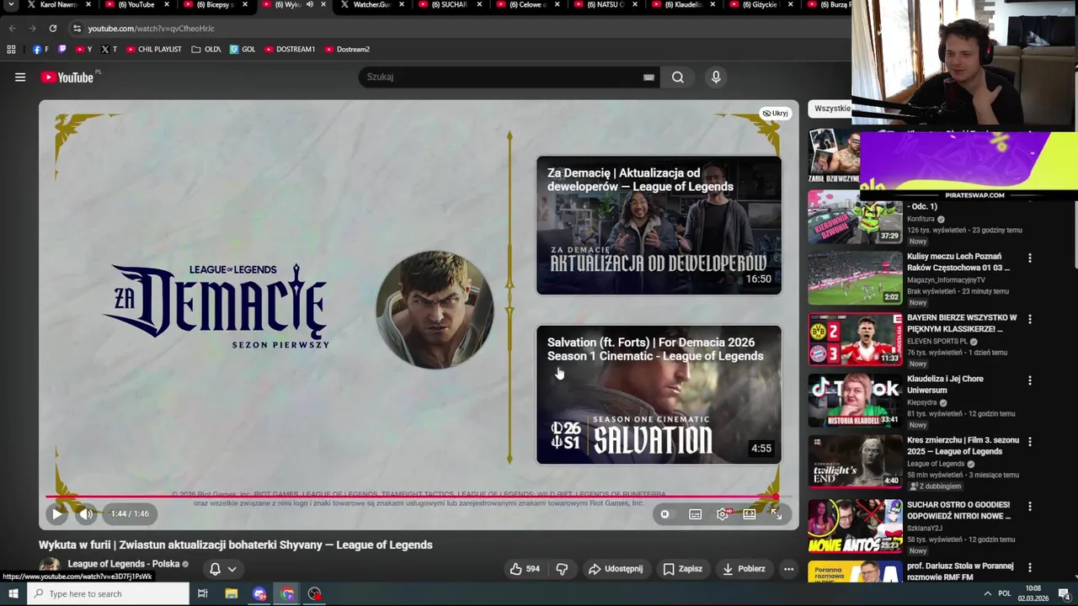Screen dimensions: 1078x606
Task: Open options for the Suchar ostro o Goodies video
Action: coord(1029,506)
